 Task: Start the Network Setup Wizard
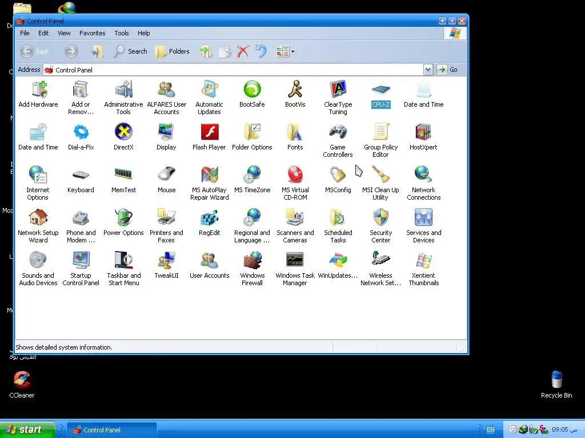pos(38,226)
